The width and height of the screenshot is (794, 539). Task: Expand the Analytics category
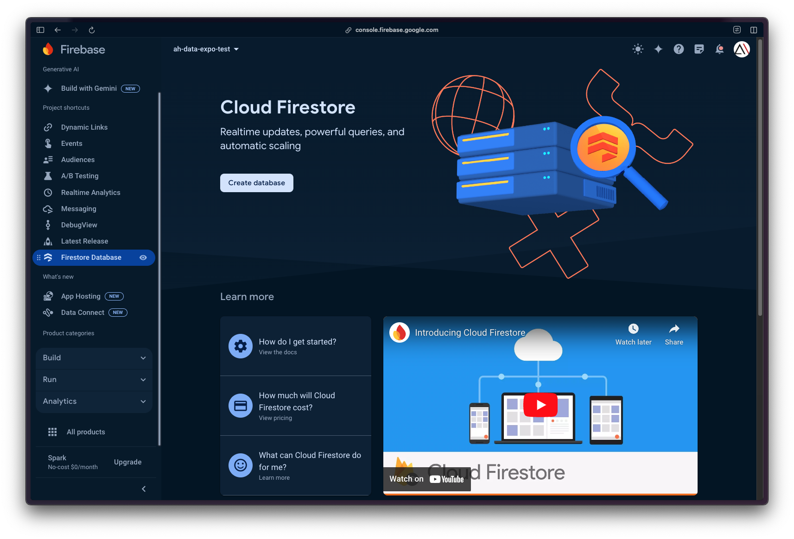[x=94, y=401]
